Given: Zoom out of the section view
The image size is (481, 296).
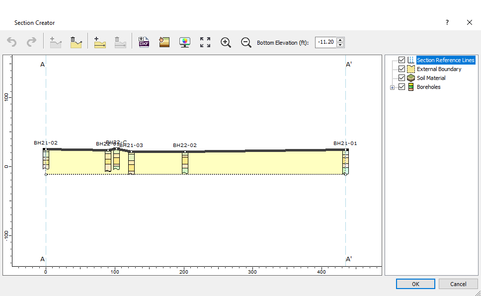Looking at the screenshot, I should (x=245, y=42).
